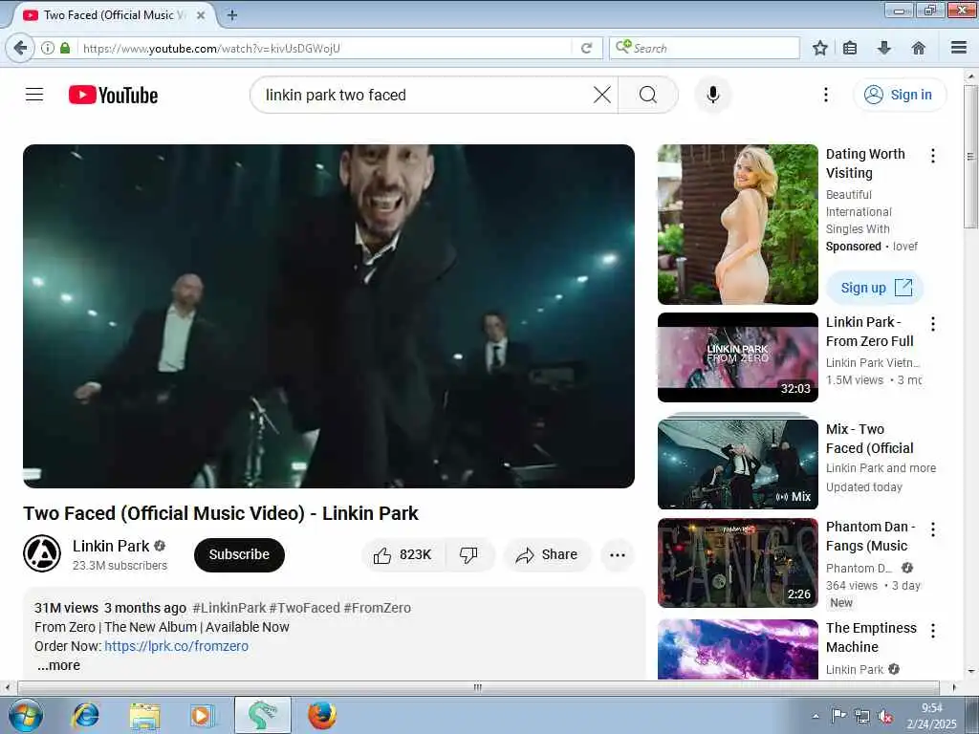Click the YouTube search input field
The height and width of the screenshot is (734, 979).
(425, 95)
